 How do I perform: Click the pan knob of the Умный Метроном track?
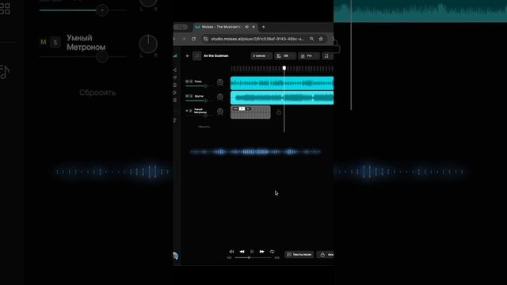(x=220, y=112)
